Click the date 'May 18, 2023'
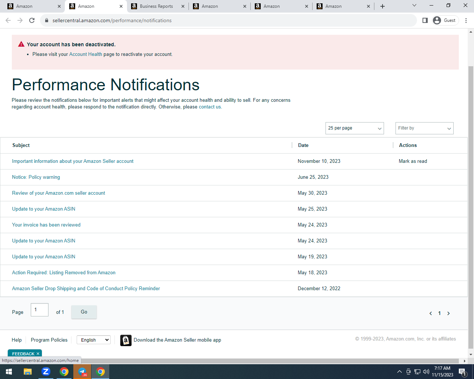The image size is (474, 379). point(313,273)
